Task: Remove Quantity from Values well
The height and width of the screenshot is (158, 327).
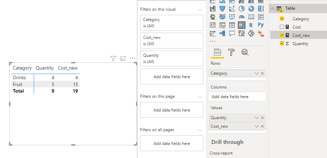Action: coord(262,118)
